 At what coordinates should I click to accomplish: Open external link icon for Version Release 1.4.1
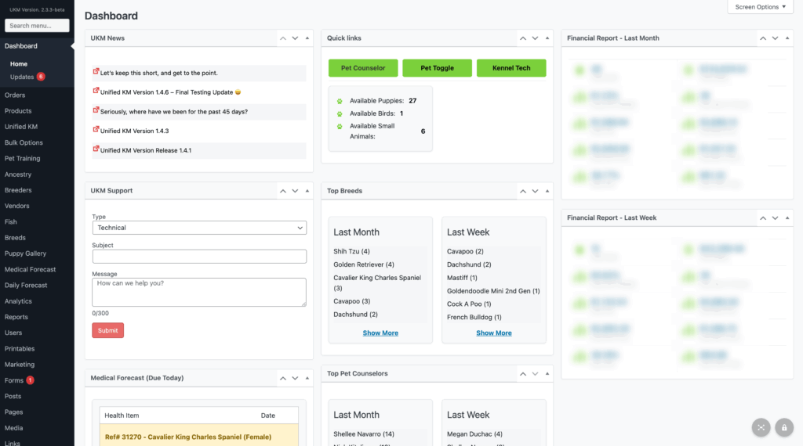click(96, 149)
